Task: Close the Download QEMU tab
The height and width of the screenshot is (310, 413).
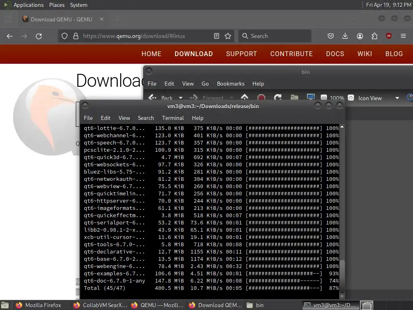Action: point(102,19)
